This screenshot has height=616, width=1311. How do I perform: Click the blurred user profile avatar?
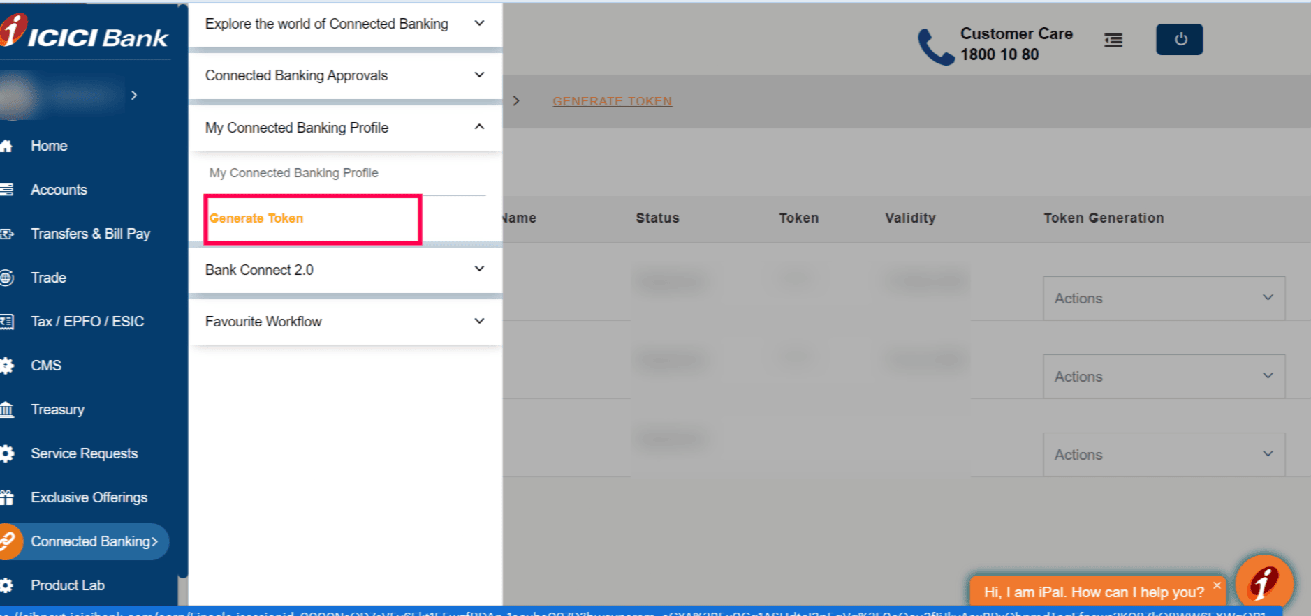(15, 95)
